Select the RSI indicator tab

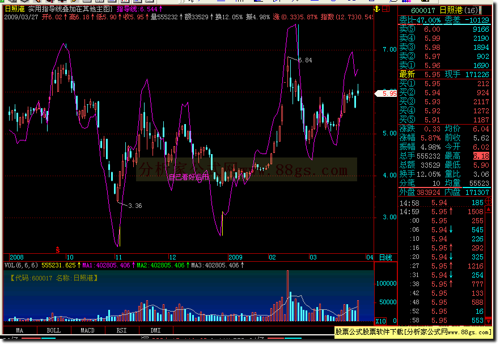point(121,331)
